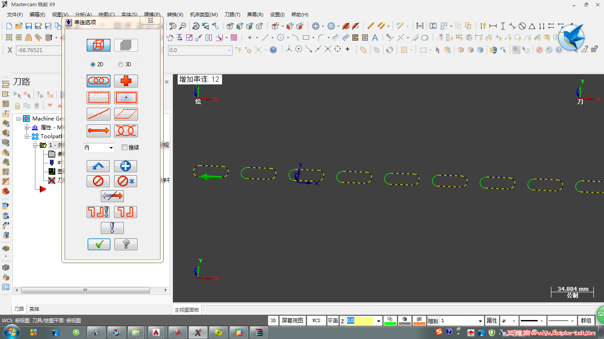Open the 文件(F) menu
Viewport: 604px width, 339px height.
(x=15, y=15)
